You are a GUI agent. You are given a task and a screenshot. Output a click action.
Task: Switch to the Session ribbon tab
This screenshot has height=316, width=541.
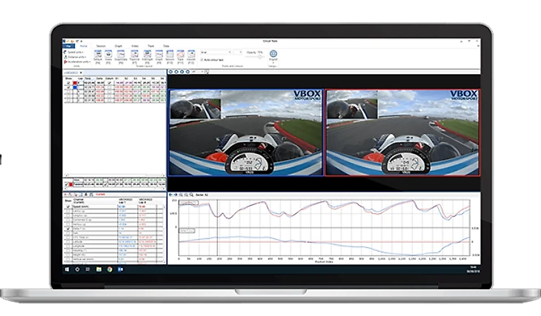(x=101, y=46)
